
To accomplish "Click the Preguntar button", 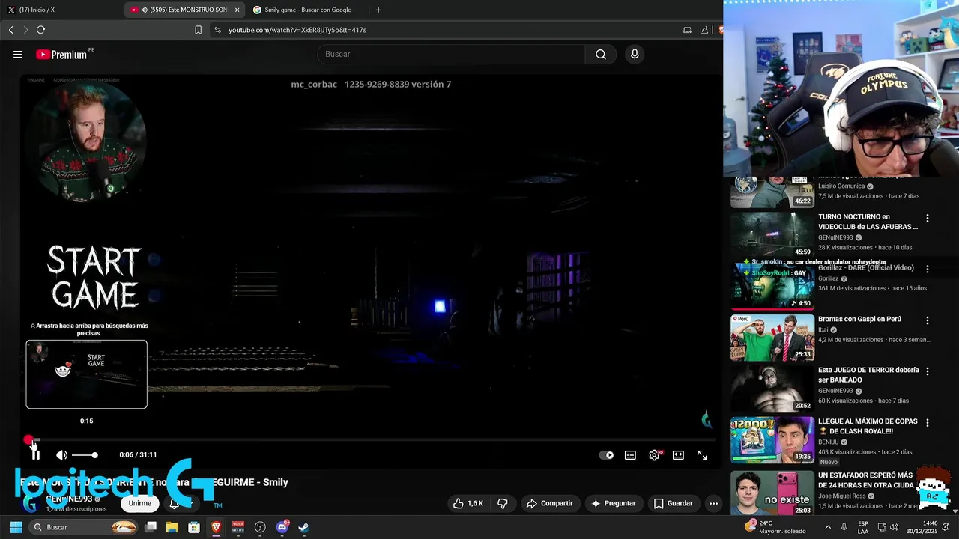I will tap(613, 503).
